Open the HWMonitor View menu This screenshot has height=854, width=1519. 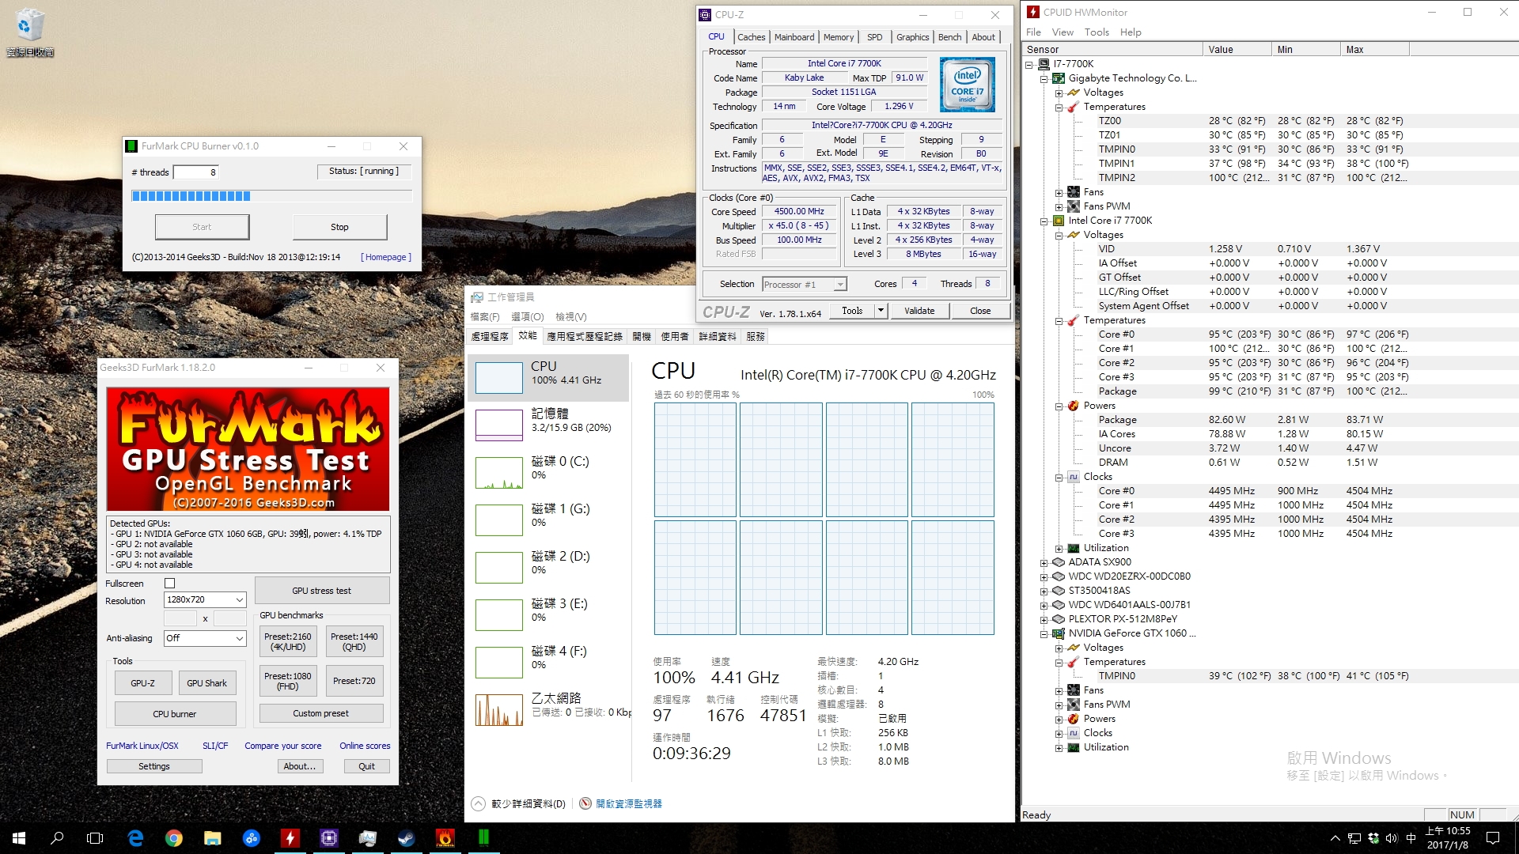1063,32
